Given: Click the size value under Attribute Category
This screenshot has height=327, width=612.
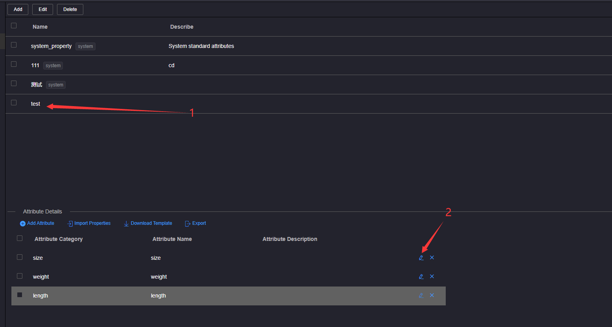Looking at the screenshot, I should point(38,258).
